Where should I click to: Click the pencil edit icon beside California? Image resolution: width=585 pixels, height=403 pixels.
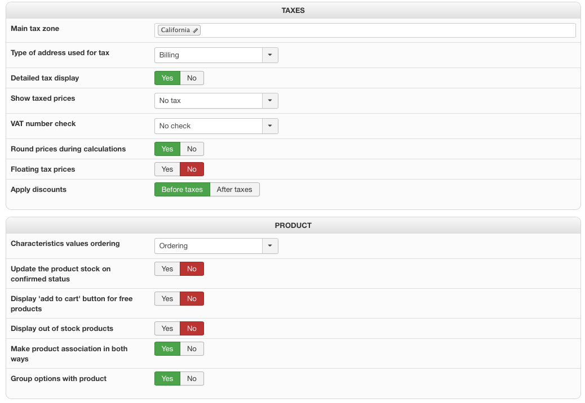(x=196, y=30)
